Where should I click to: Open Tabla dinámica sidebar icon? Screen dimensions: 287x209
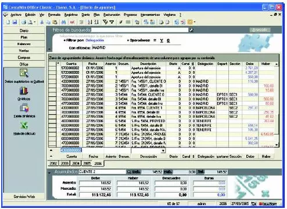click(x=24, y=111)
